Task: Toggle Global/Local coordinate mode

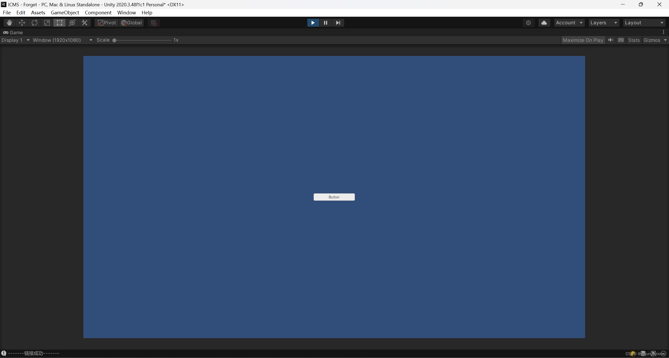Action: pos(131,22)
